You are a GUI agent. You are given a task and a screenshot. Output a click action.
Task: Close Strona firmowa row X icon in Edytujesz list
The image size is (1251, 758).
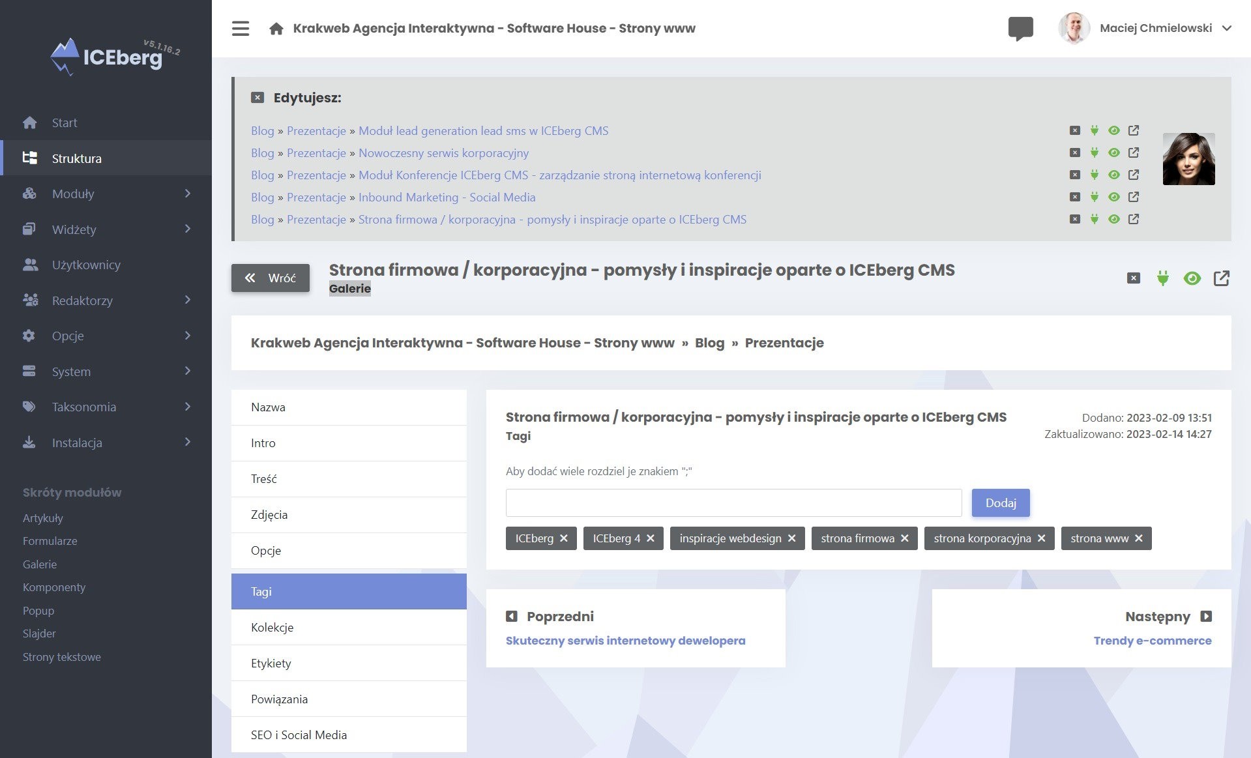click(x=1075, y=219)
